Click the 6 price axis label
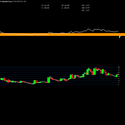This screenshot has width=125, height=125. pyautogui.click(x=118, y=85)
